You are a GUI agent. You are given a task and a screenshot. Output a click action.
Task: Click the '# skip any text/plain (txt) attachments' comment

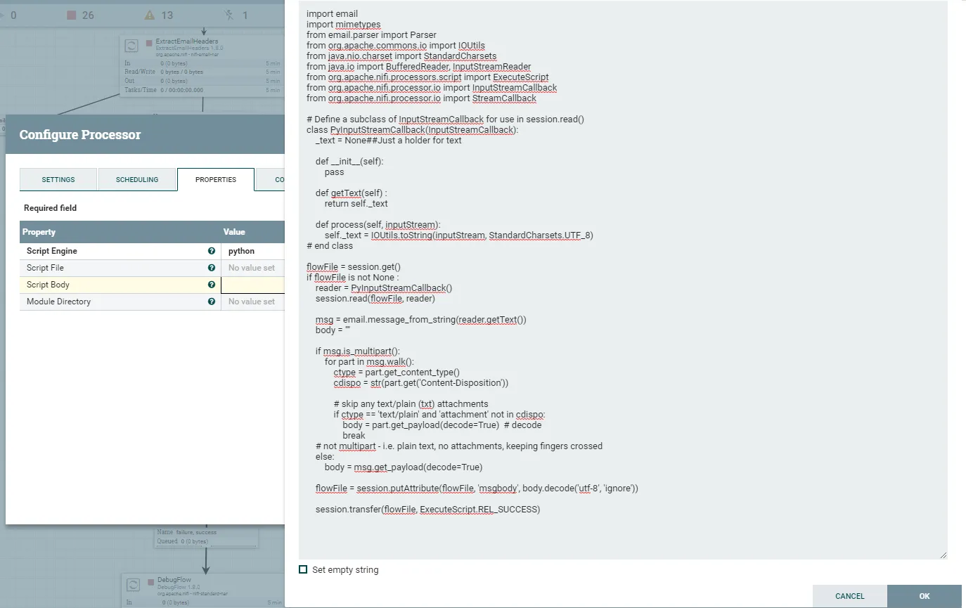click(x=411, y=404)
